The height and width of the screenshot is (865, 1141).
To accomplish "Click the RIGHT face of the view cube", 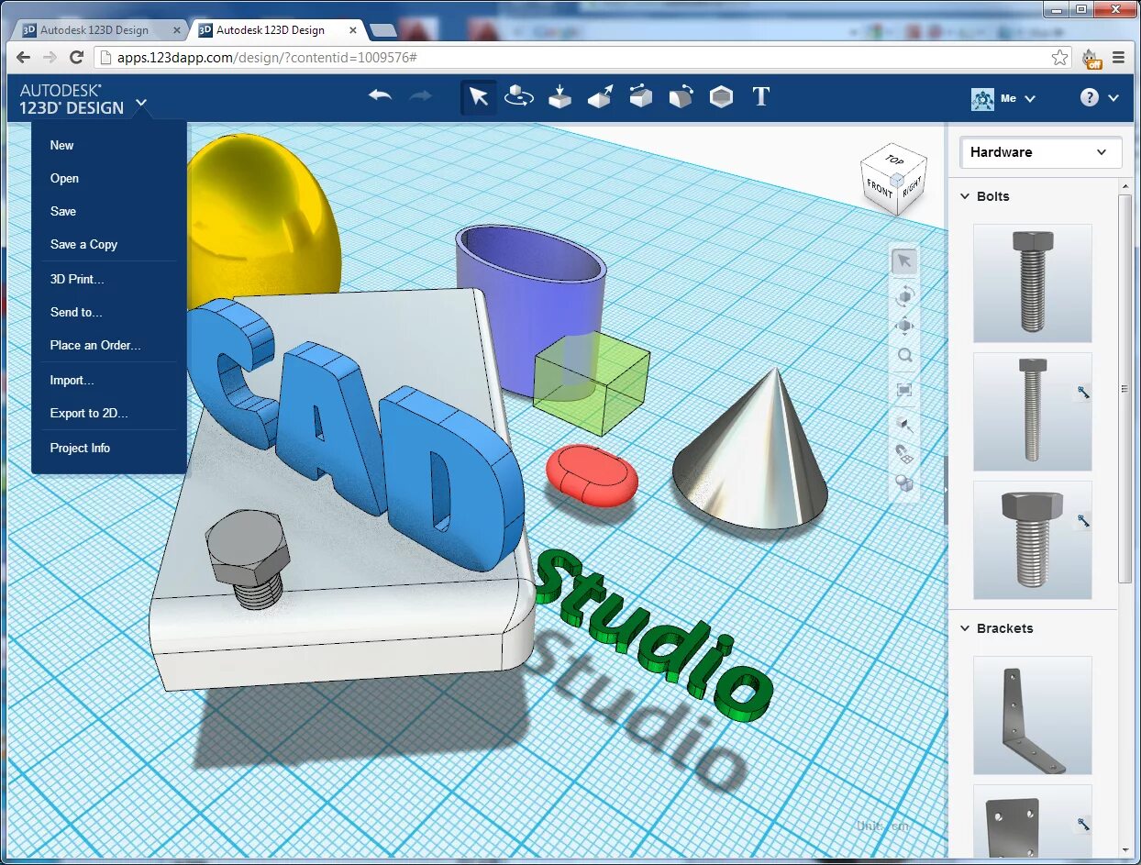I will point(913,190).
